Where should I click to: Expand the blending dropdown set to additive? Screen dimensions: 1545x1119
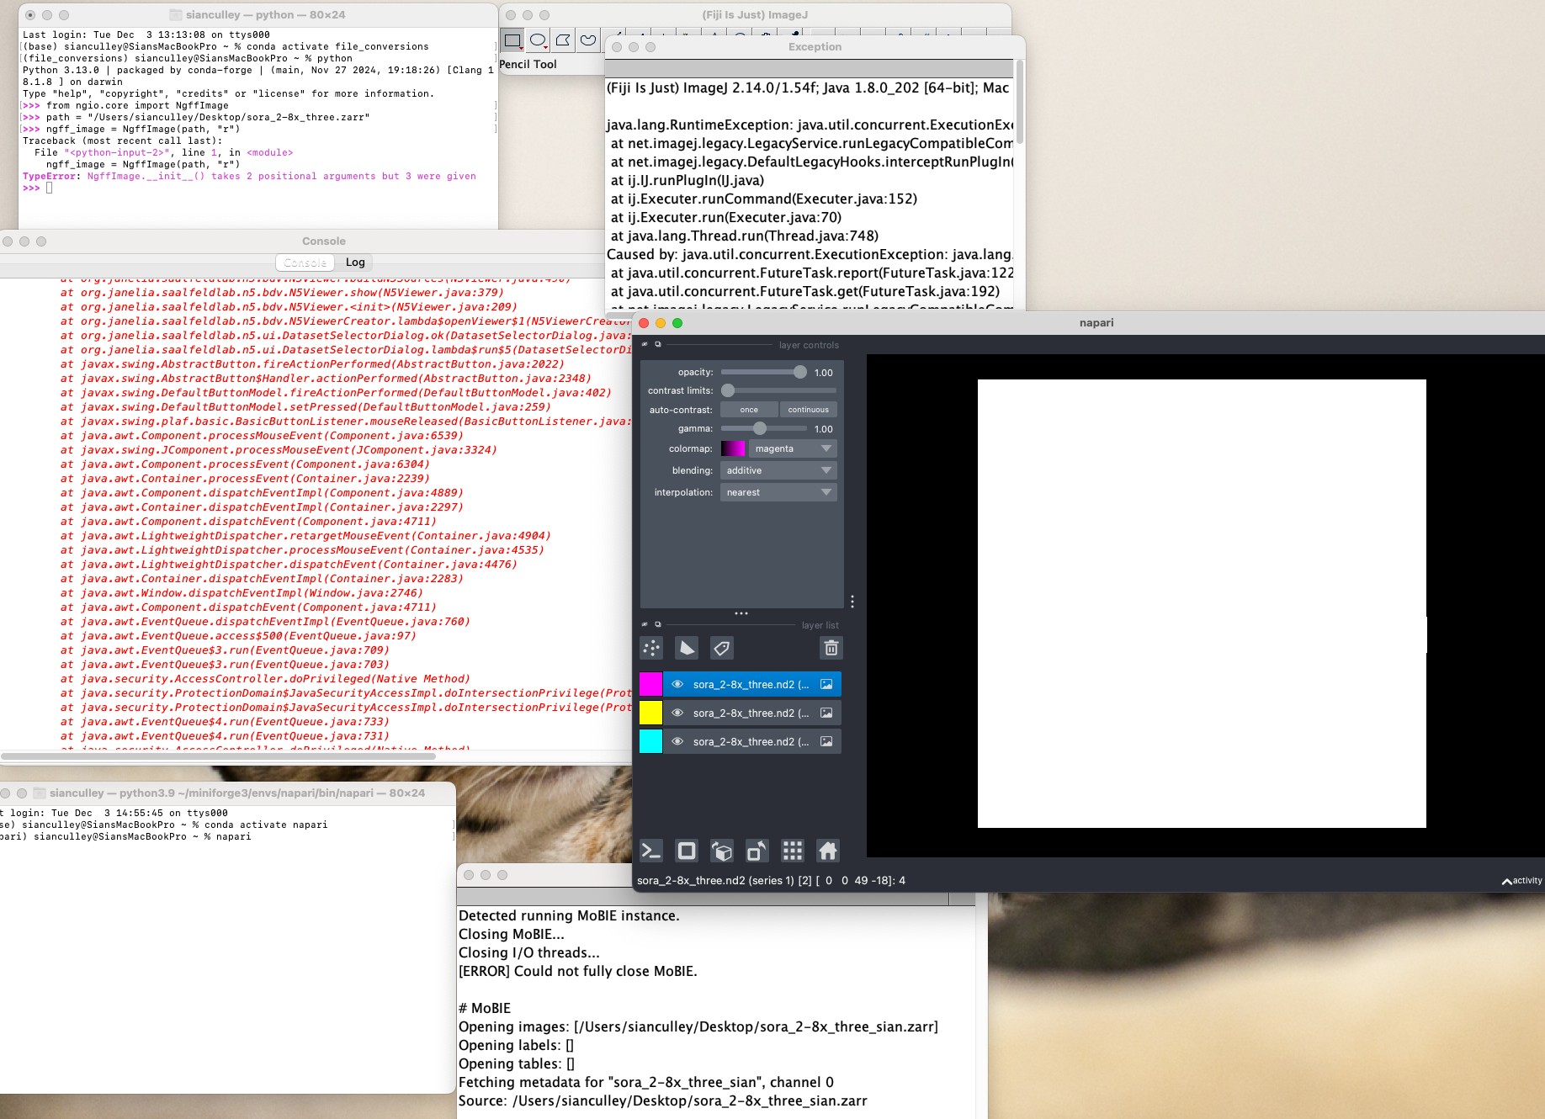click(x=778, y=471)
